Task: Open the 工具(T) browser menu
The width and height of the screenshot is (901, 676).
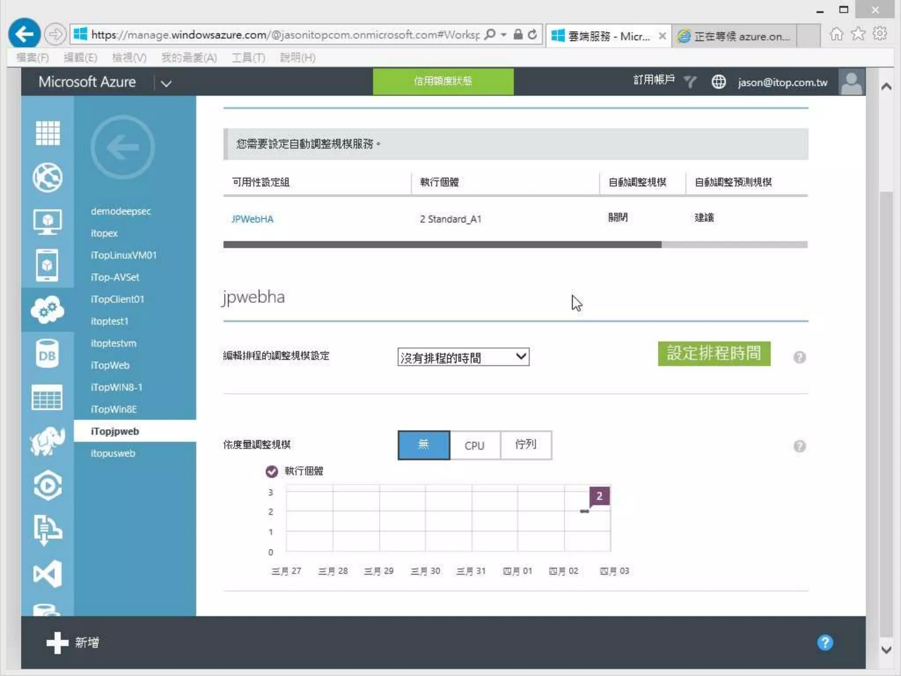Action: point(248,58)
